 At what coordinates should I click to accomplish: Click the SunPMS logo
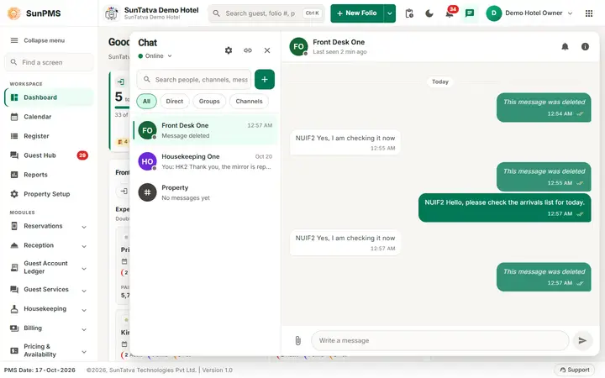34,13
